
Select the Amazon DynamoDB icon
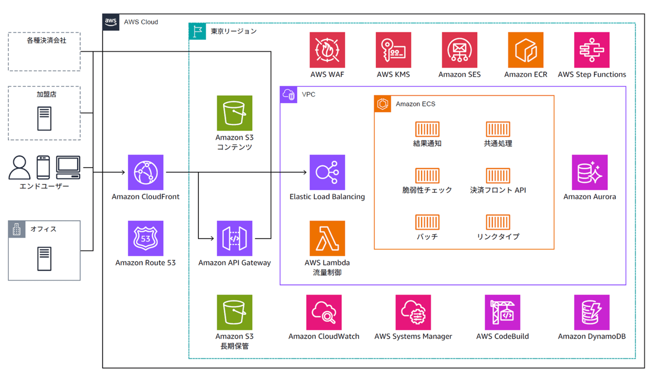pyautogui.click(x=592, y=312)
